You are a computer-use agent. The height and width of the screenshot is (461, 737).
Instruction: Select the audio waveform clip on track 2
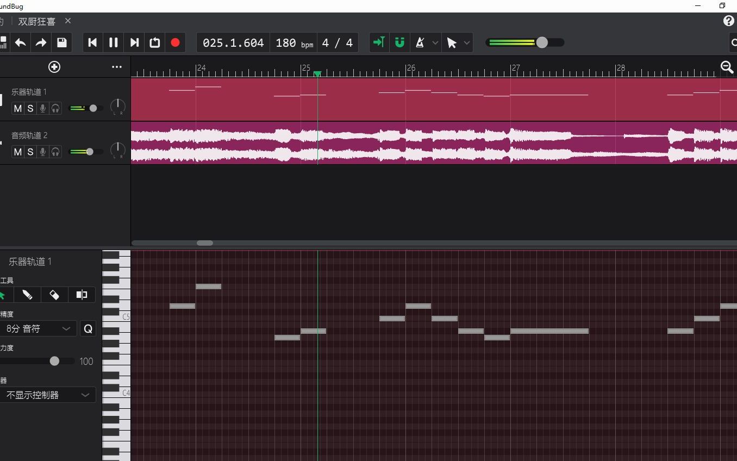(434, 143)
